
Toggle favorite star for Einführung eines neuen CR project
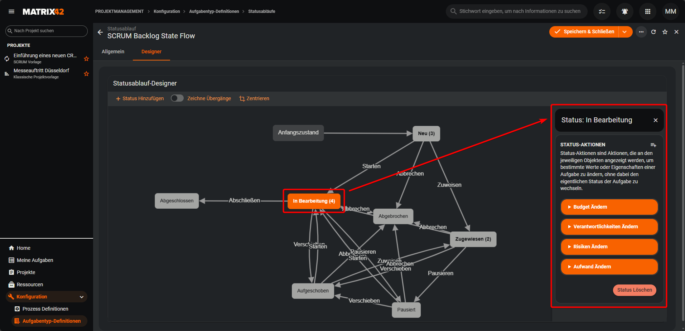tap(86, 59)
